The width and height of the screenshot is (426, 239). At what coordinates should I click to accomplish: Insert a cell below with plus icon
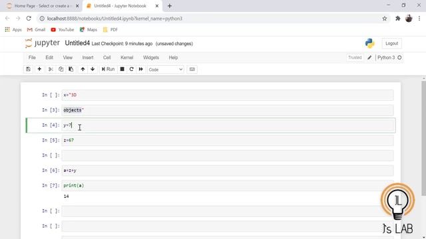click(x=39, y=69)
